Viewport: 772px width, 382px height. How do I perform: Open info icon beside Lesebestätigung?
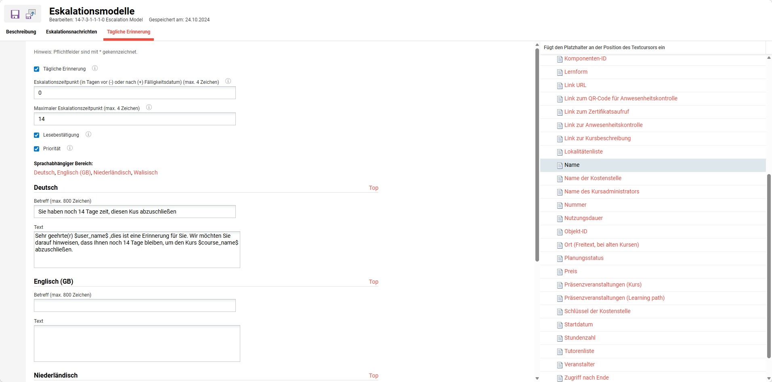[88, 135]
